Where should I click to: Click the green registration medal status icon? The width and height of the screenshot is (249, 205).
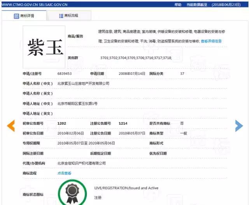(72, 193)
